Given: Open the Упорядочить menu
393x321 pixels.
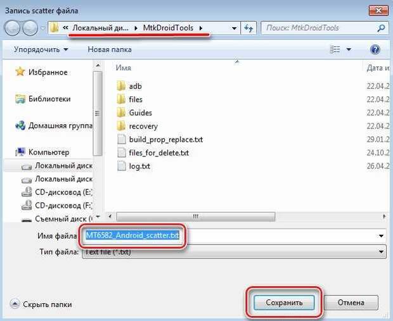Looking at the screenshot, I should (x=41, y=49).
